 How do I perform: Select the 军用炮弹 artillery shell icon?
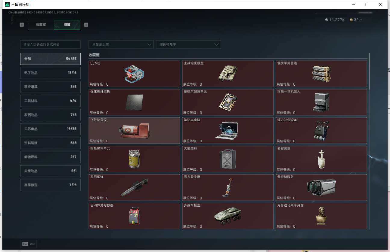click(134, 187)
